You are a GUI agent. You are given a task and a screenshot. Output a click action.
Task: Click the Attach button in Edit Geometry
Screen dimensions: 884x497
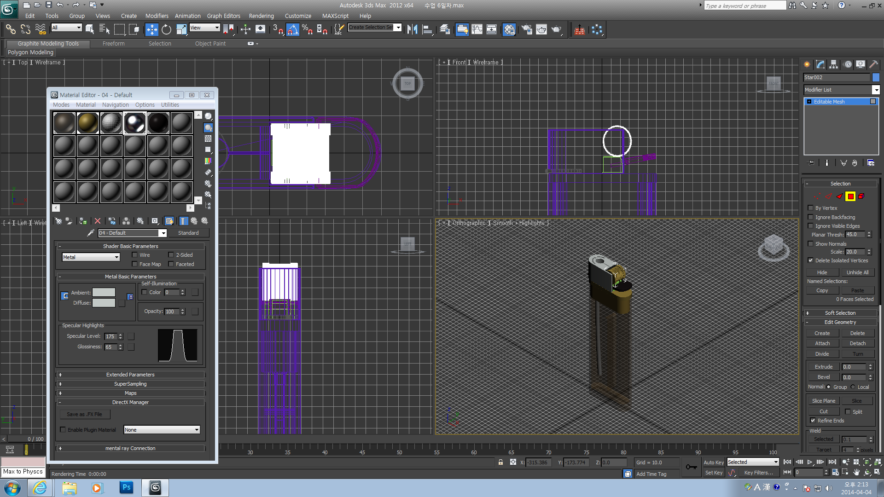point(822,343)
